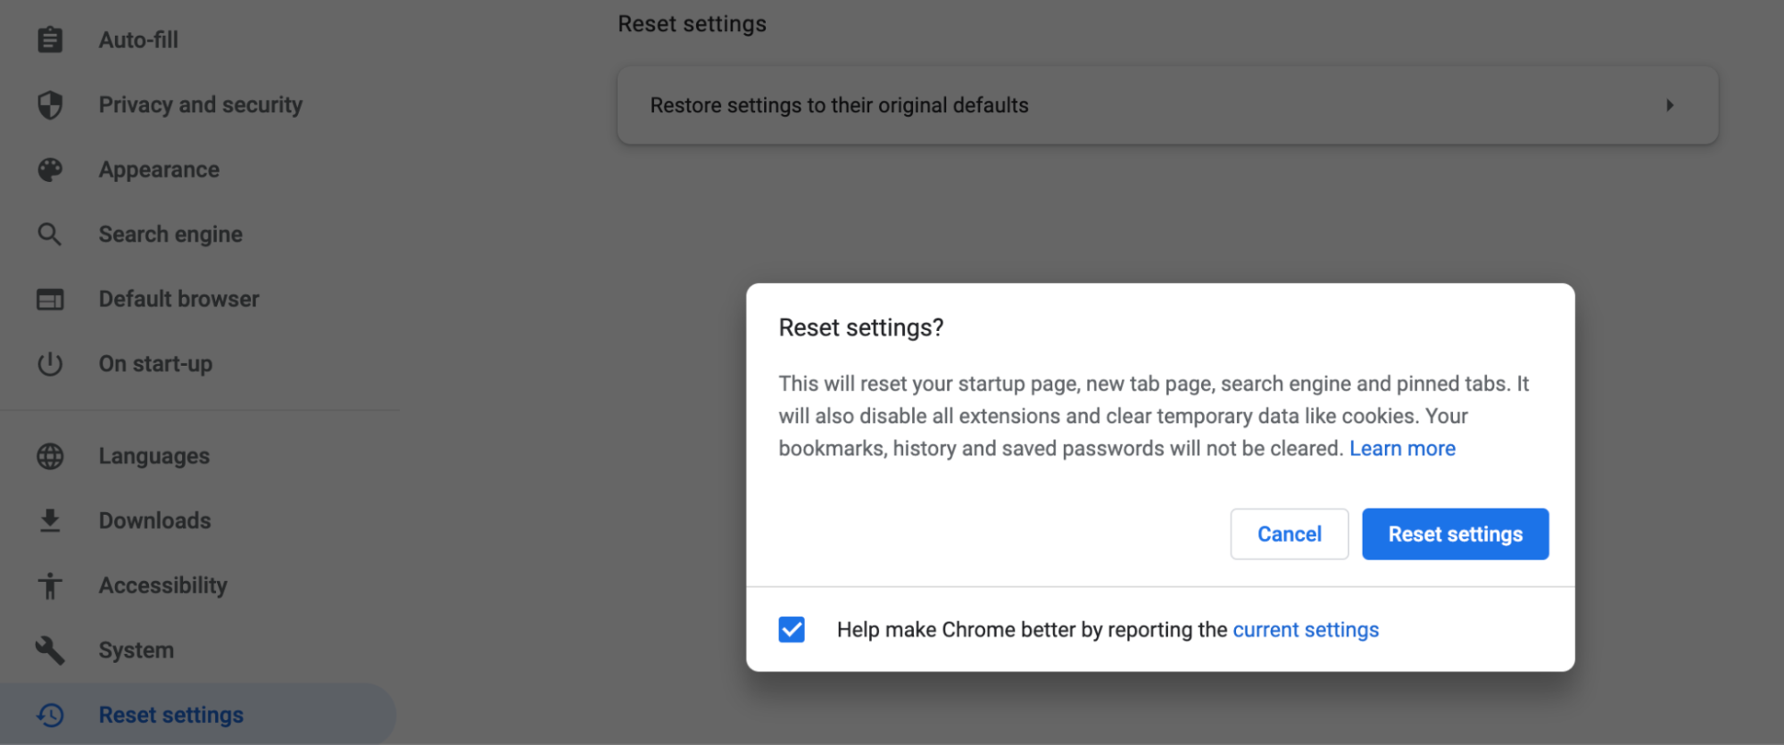Click the 'Reset settings' page heading
1784x745 pixels.
coord(693,24)
